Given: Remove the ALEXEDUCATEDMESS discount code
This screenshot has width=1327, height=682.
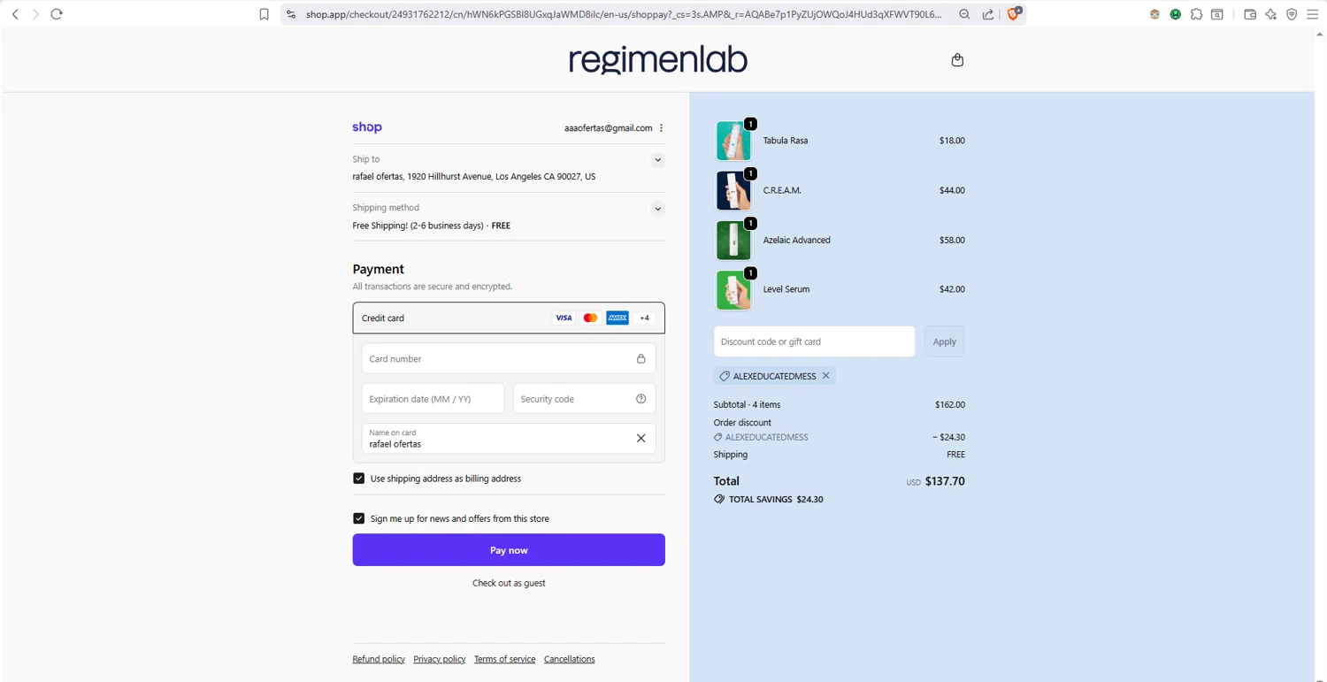Looking at the screenshot, I should [x=825, y=376].
